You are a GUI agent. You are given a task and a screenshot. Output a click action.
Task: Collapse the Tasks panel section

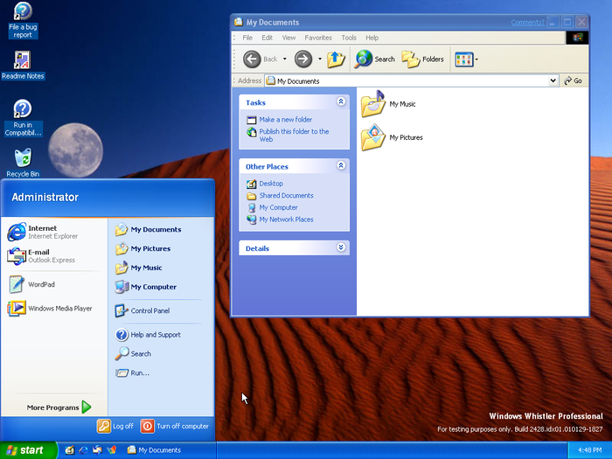click(x=341, y=102)
